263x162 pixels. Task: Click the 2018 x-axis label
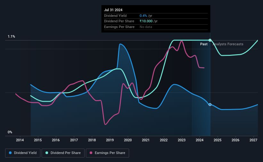pos(92,140)
